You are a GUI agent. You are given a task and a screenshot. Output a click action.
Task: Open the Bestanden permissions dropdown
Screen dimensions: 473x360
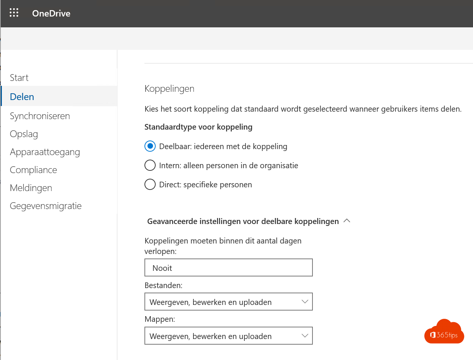pyautogui.click(x=229, y=302)
